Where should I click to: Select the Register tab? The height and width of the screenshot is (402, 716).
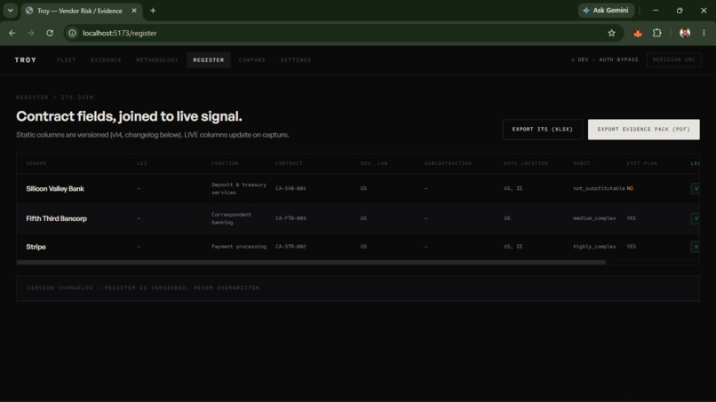tap(209, 59)
